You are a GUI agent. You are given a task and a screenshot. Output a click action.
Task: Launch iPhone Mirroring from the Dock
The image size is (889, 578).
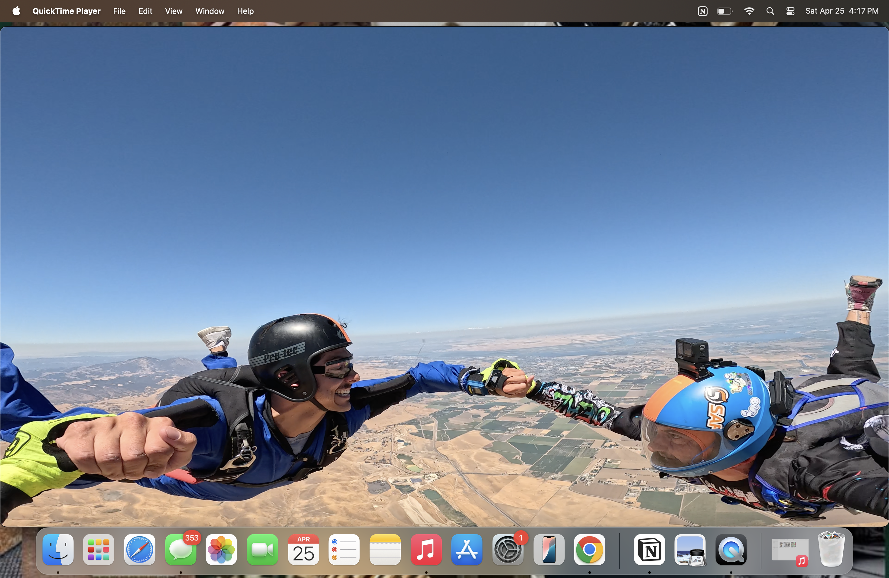point(549,549)
